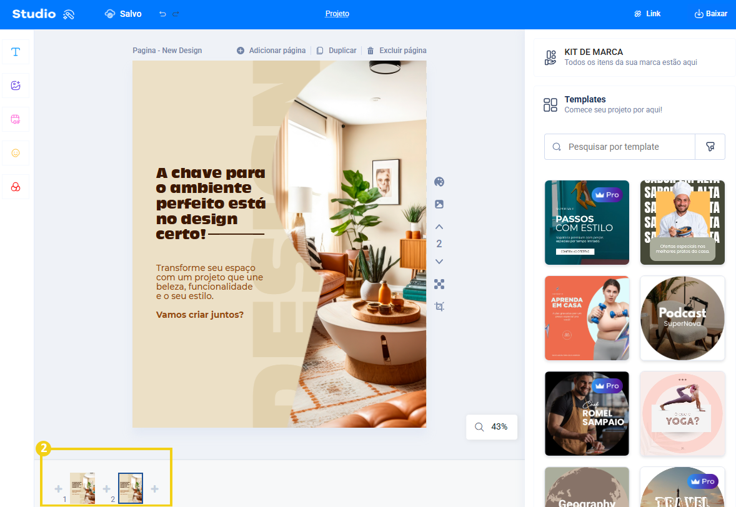Click the Baixar download icon
The height and width of the screenshot is (507, 736).
coord(699,14)
